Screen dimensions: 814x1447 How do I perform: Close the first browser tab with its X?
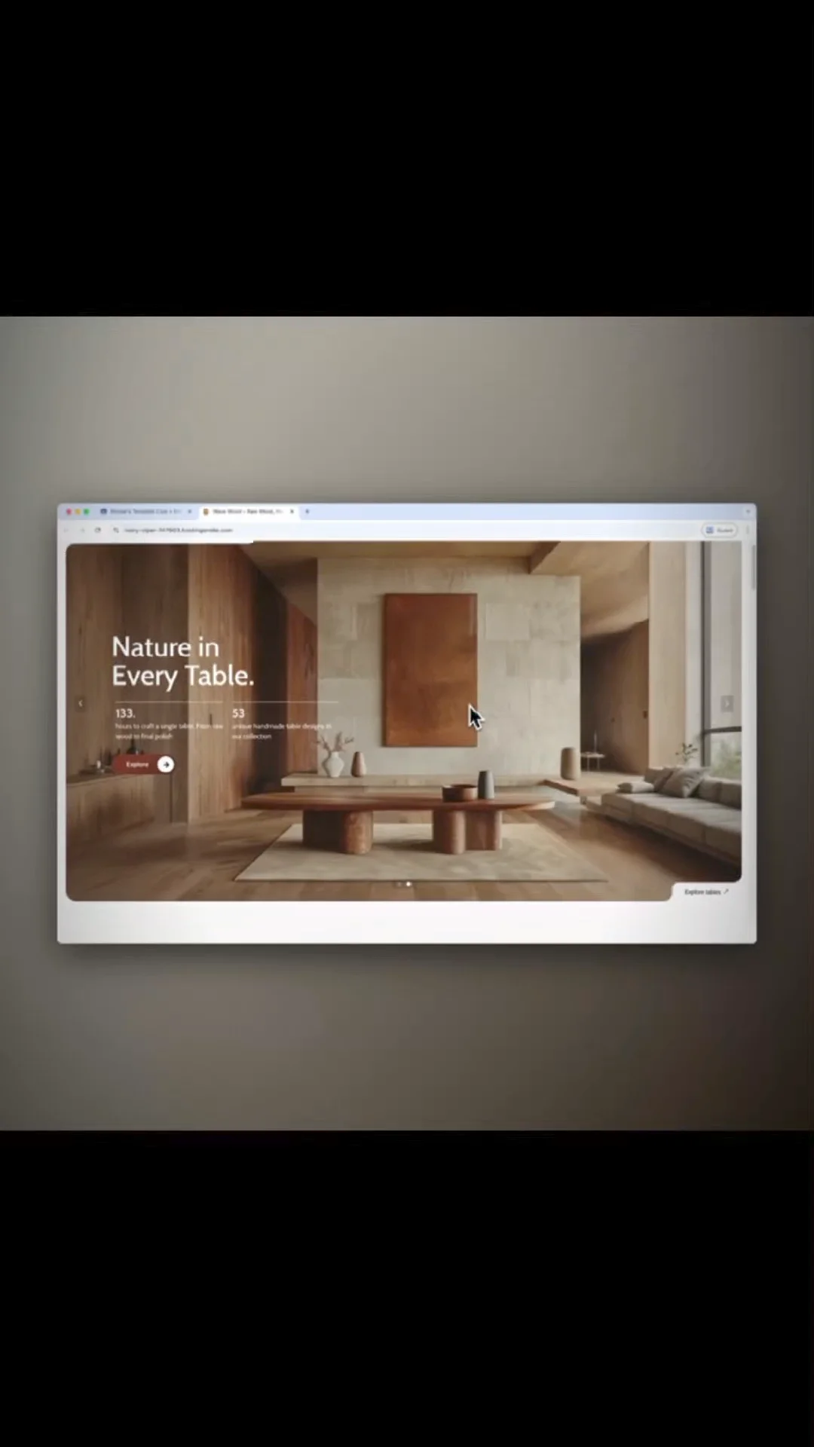(x=189, y=511)
